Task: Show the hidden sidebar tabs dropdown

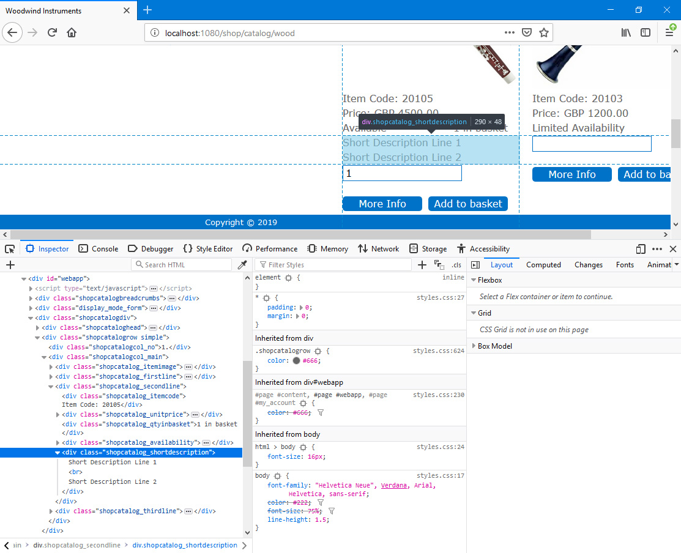Action: tap(676, 264)
